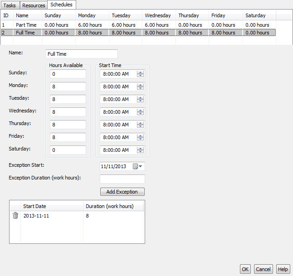293x276 pixels.
Task: Adjust Monday start time with the spinner
Action: point(140,87)
